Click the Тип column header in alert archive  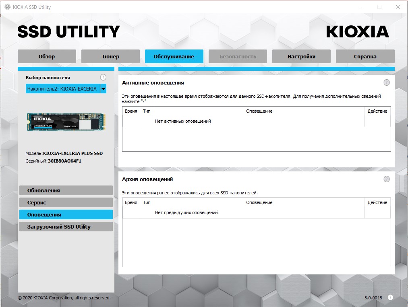click(147, 202)
